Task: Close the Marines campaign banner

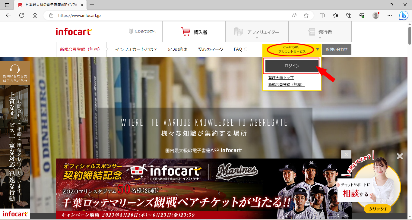Action: point(346,155)
